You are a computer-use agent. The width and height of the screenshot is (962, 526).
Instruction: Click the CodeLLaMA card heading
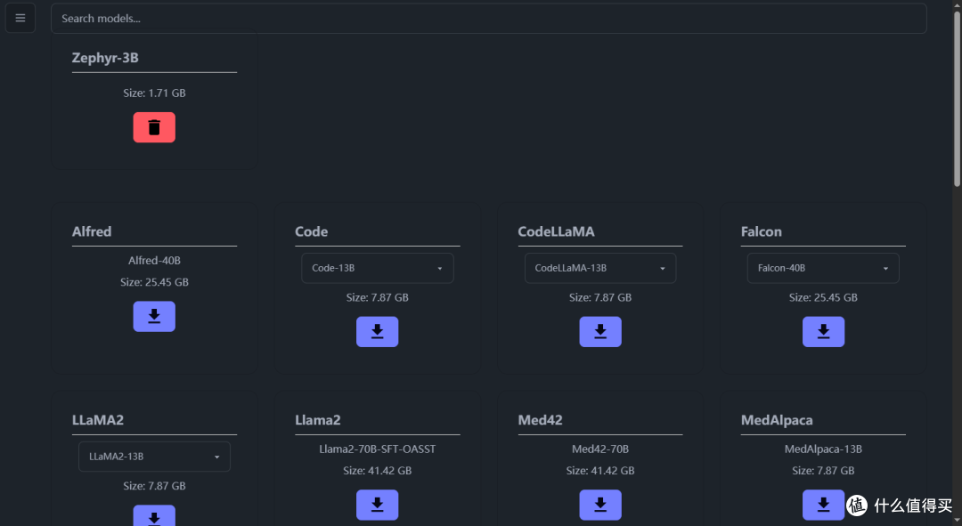coord(556,231)
